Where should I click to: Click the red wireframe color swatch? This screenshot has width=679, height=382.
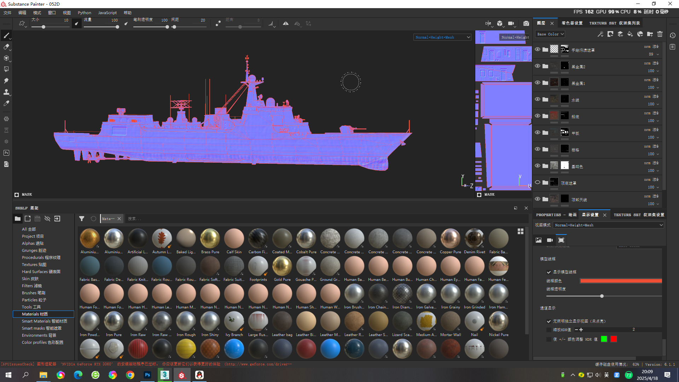coord(621,281)
